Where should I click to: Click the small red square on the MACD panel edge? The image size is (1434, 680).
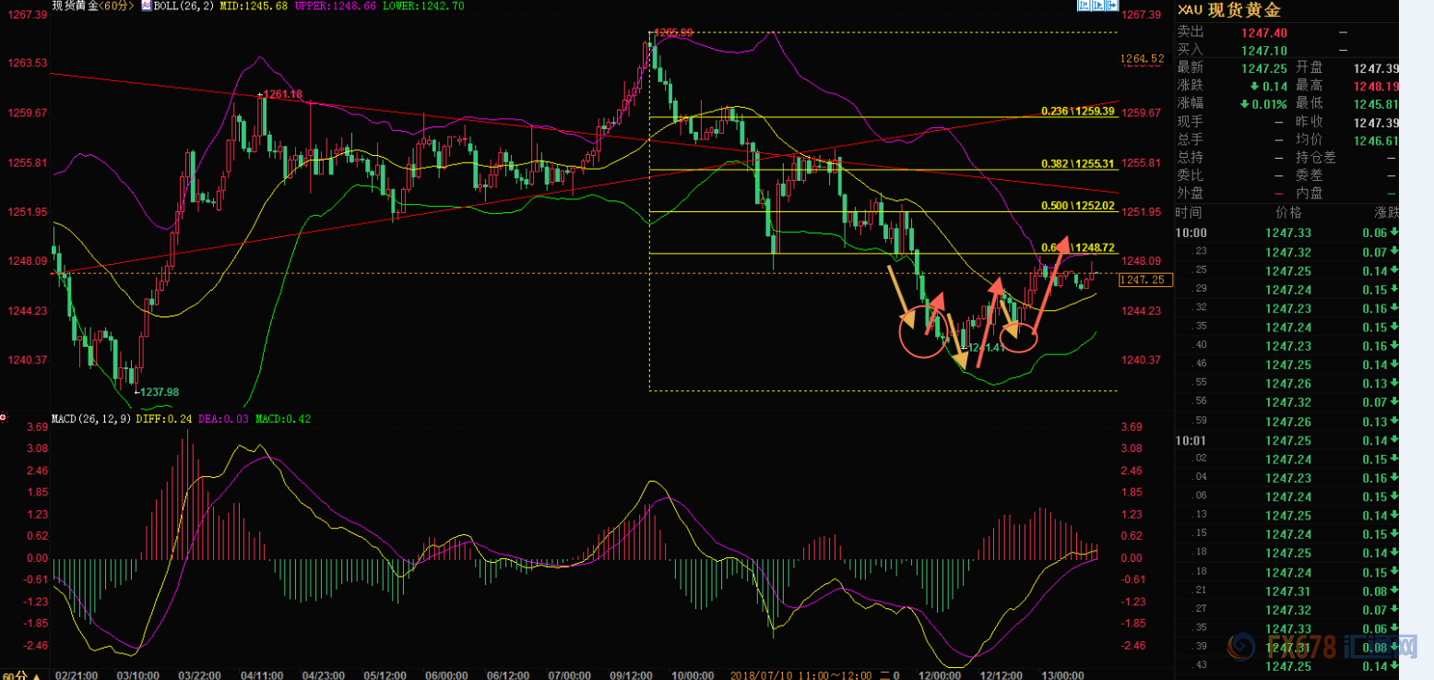pyautogui.click(x=3, y=418)
